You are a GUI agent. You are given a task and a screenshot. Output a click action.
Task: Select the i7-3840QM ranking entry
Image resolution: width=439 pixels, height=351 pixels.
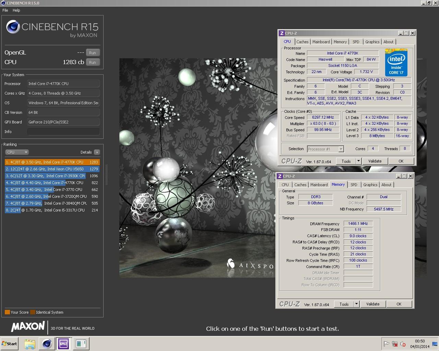pos(52,203)
